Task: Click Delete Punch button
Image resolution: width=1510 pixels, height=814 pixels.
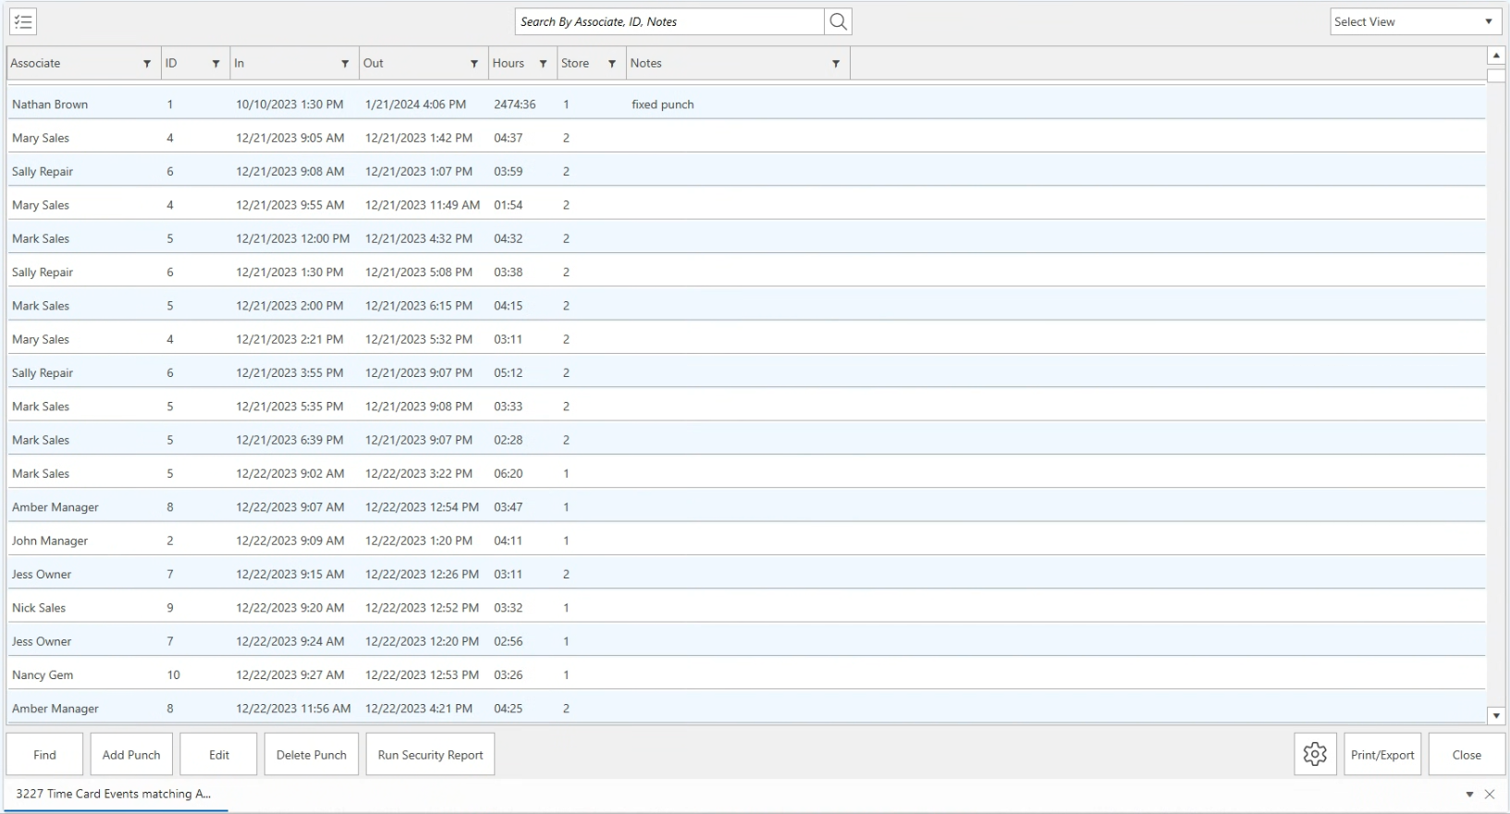Action: pos(312,755)
